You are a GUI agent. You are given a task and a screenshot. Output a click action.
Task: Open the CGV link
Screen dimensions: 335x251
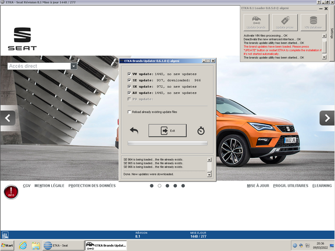point(27,186)
